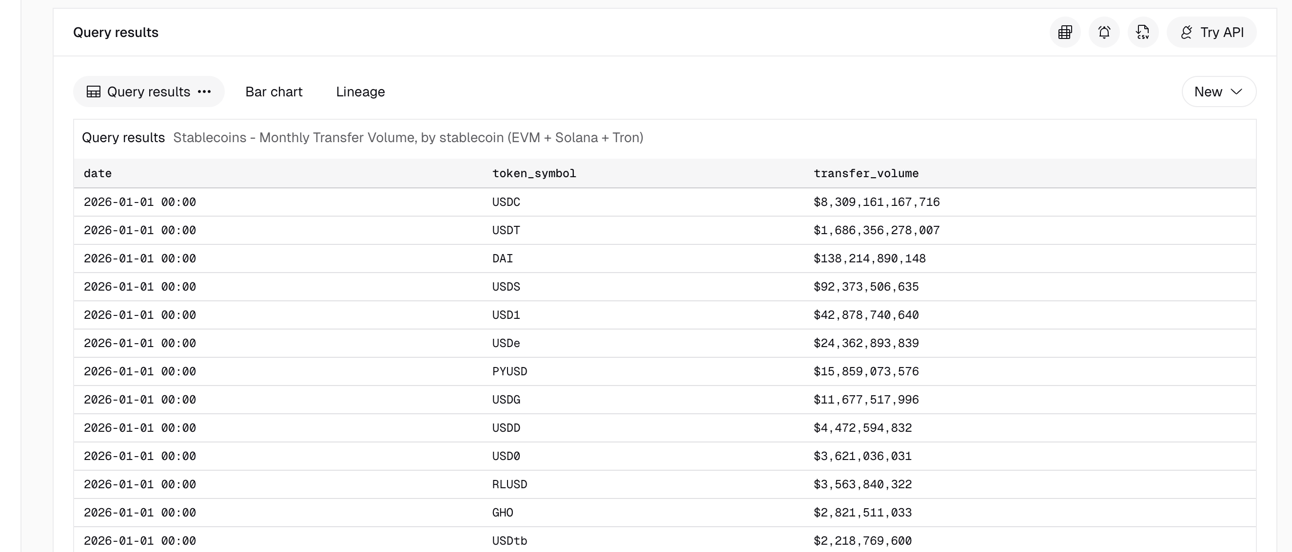Click the query title Stablecoins Monthly Transfer Volume

click(408, 137)
